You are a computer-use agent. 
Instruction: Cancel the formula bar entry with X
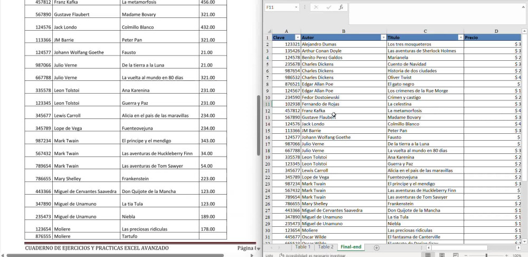(316, 7)
